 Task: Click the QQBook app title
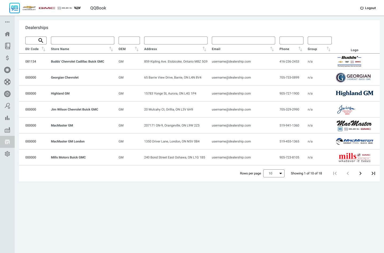(98, 8)
